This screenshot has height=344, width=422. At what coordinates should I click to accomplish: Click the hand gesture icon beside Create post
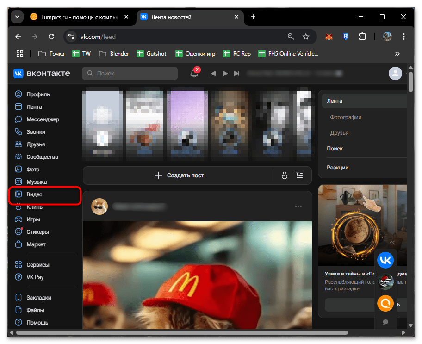(284, 175)
